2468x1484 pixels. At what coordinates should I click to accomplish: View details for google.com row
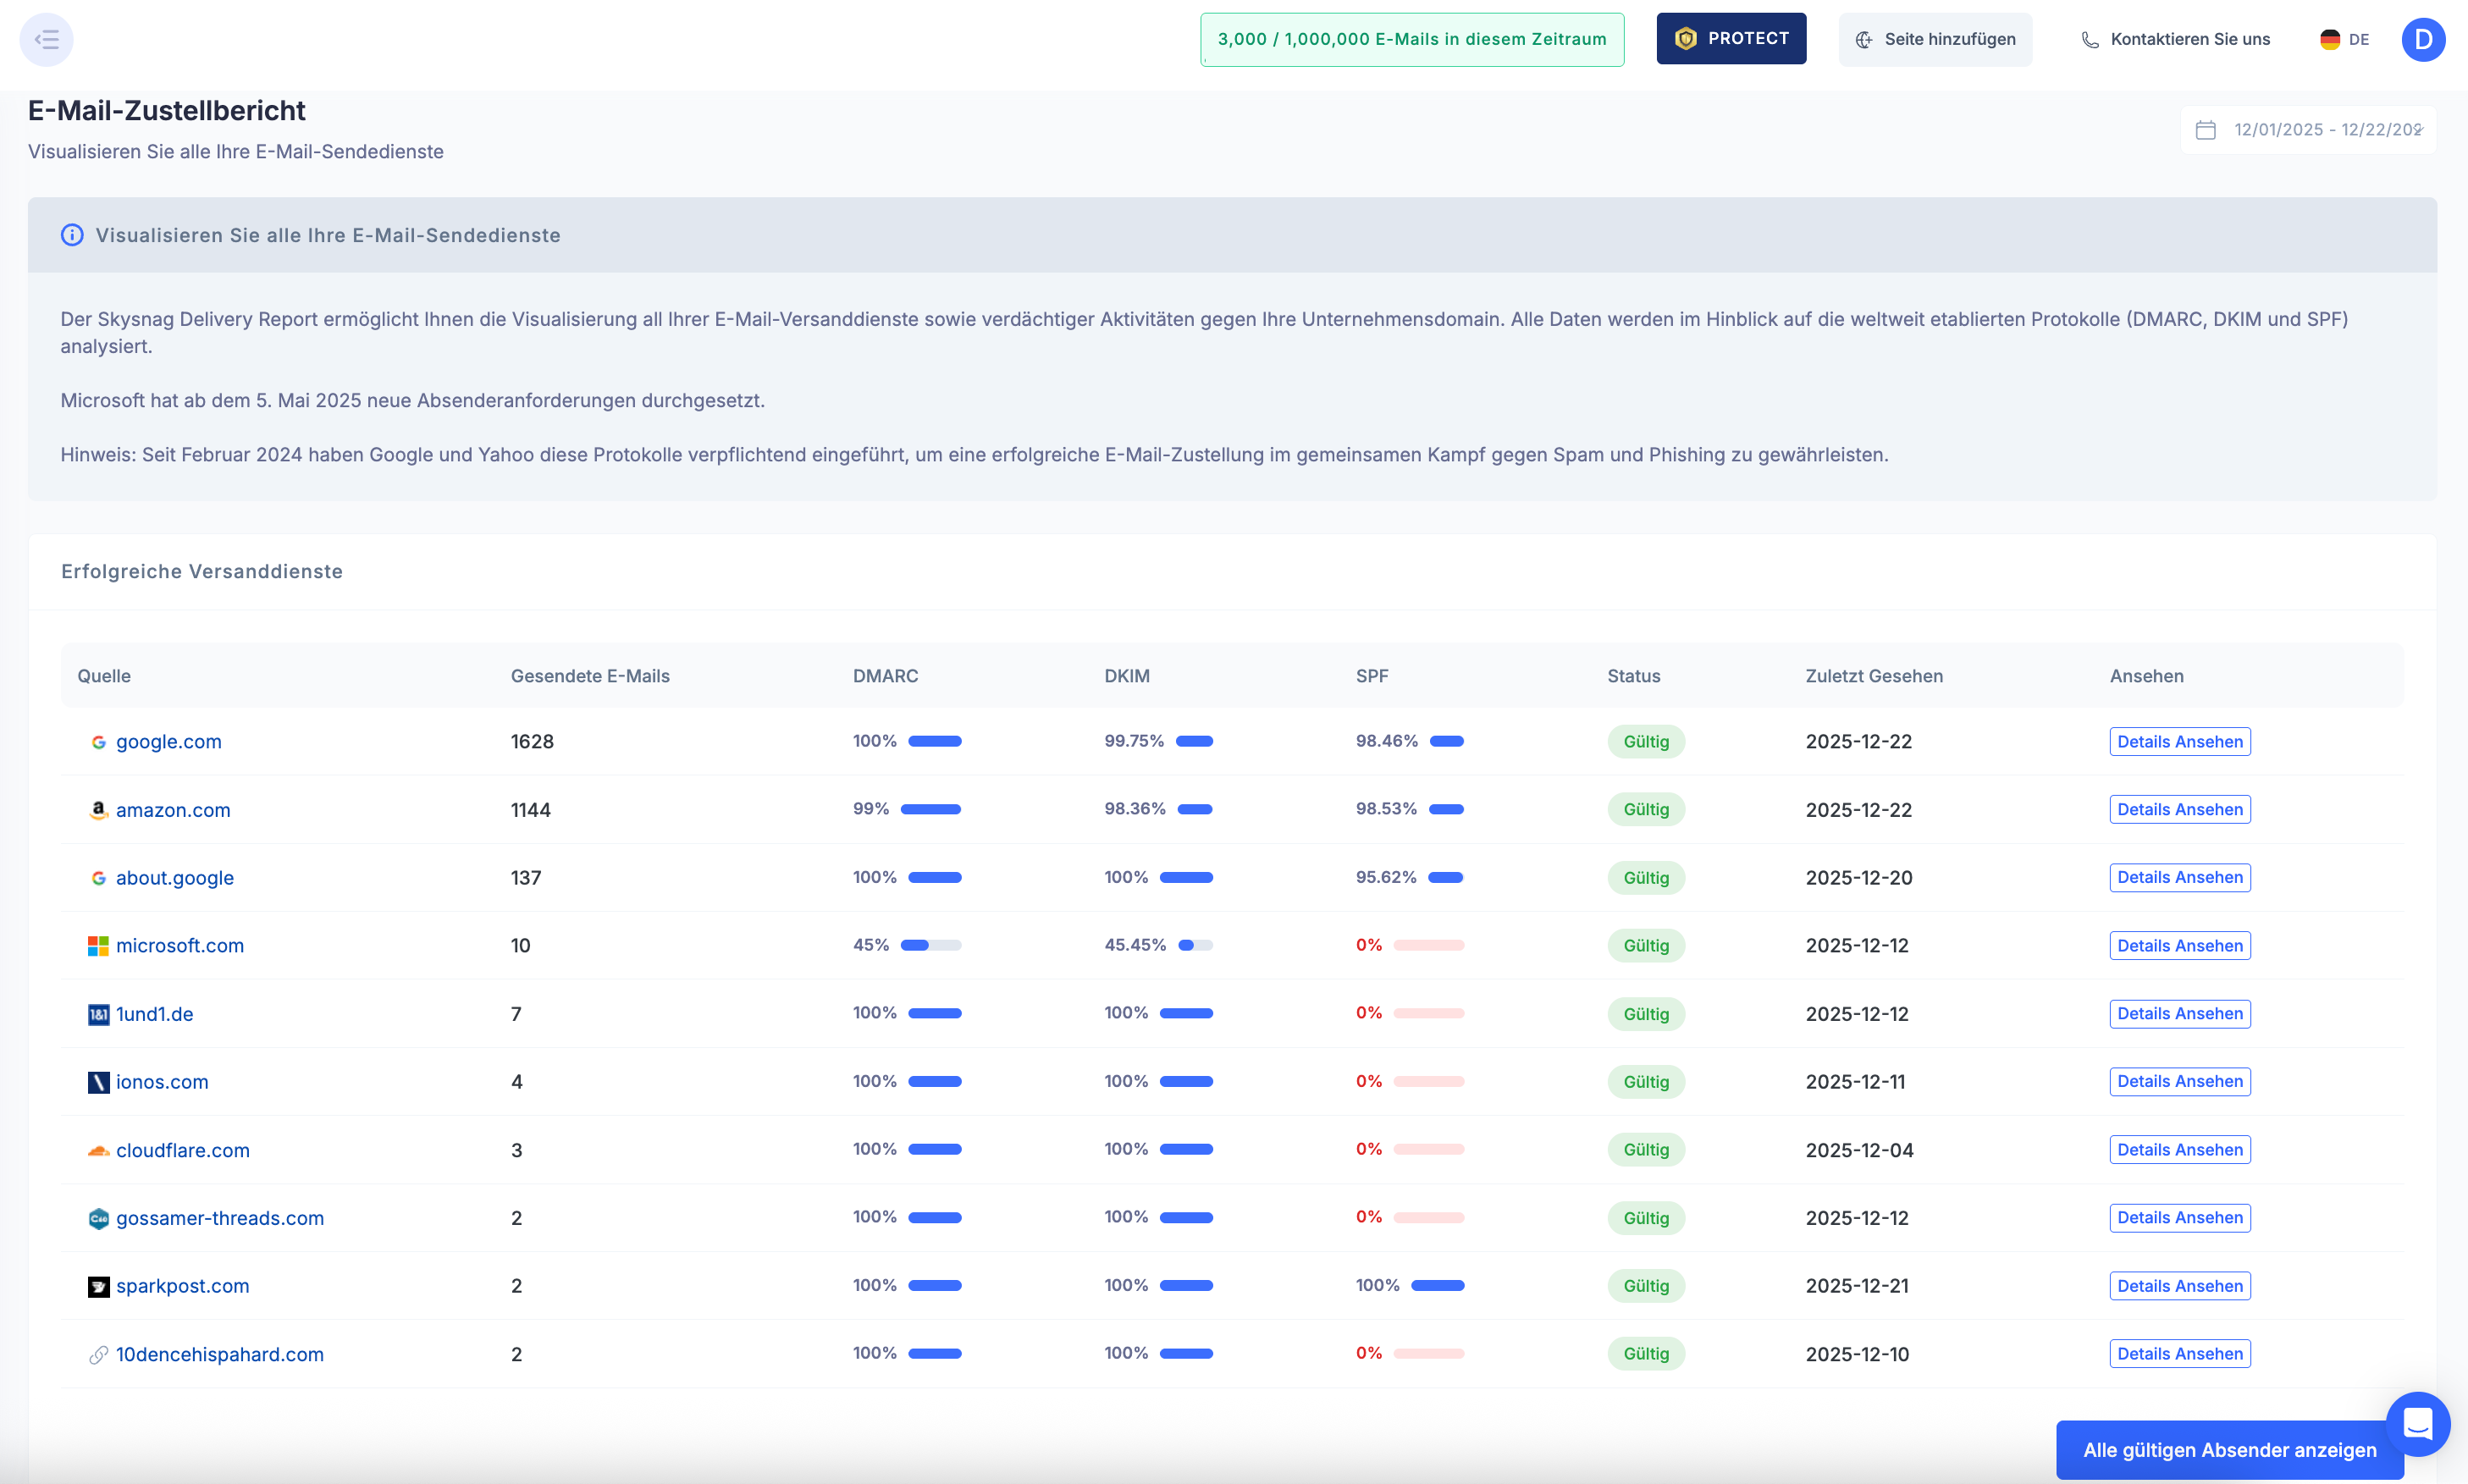click(2179, 742)
